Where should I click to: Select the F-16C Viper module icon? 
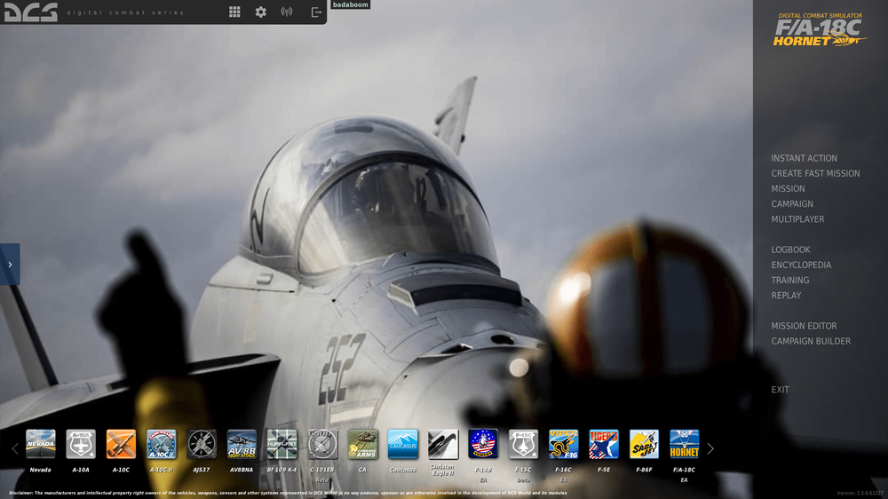pyautogui.click(x=563, y=444)
